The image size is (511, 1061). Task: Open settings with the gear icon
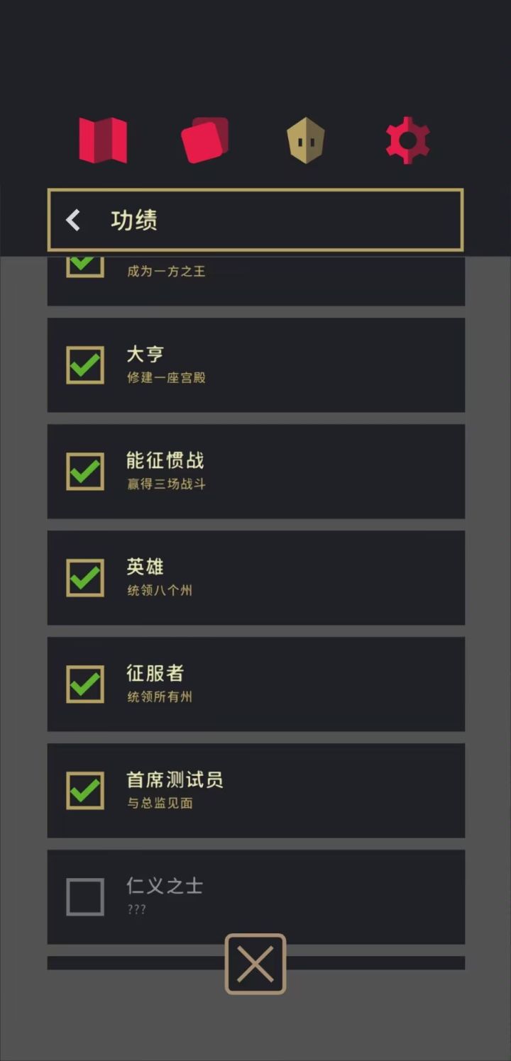point(407,140)
